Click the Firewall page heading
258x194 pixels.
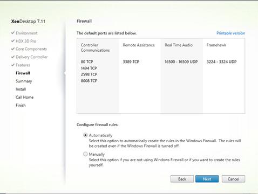click(x=84, y=21)
